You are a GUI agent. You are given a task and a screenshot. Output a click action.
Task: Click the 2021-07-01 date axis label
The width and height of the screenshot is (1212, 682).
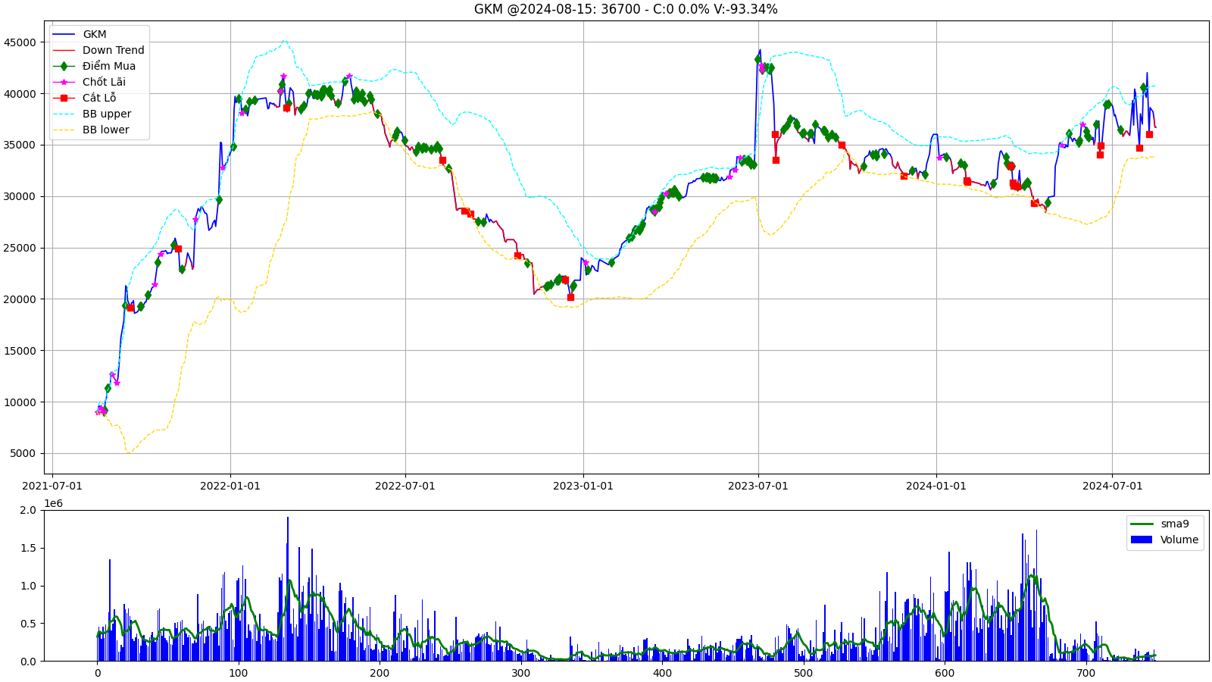[x=52, y=486]
